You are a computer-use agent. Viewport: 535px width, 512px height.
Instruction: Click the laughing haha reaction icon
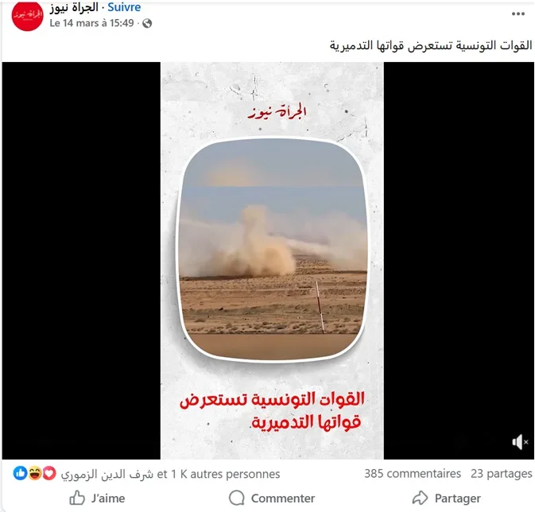[x=35, y=473]
